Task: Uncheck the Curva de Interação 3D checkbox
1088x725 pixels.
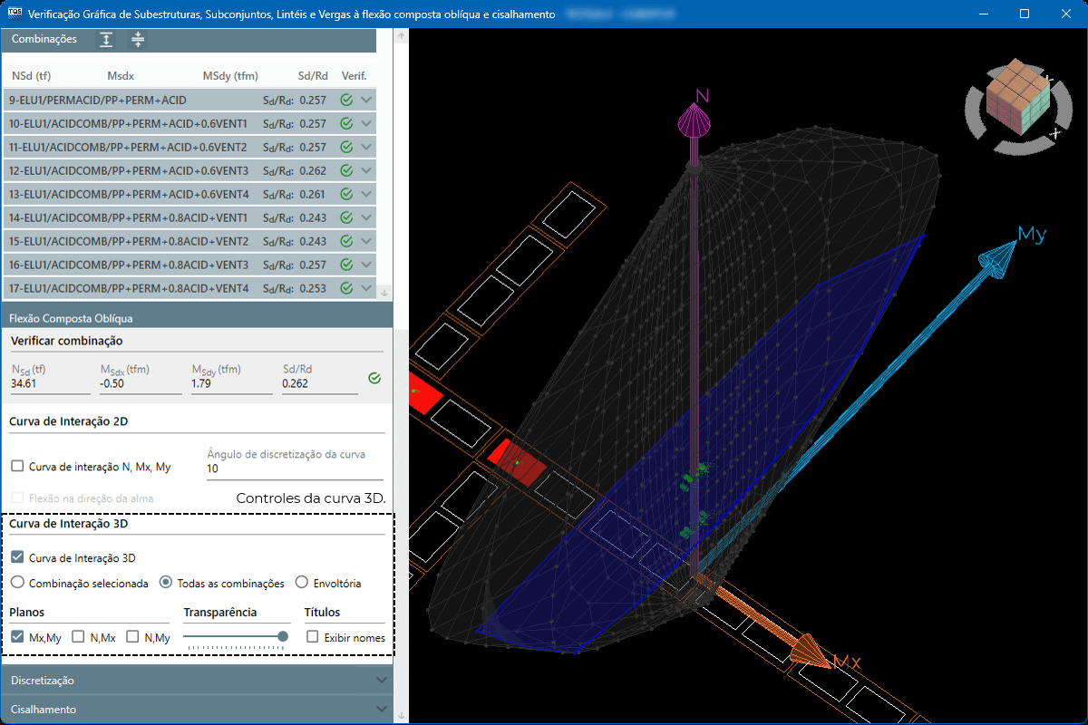Action: coord(17,558)
